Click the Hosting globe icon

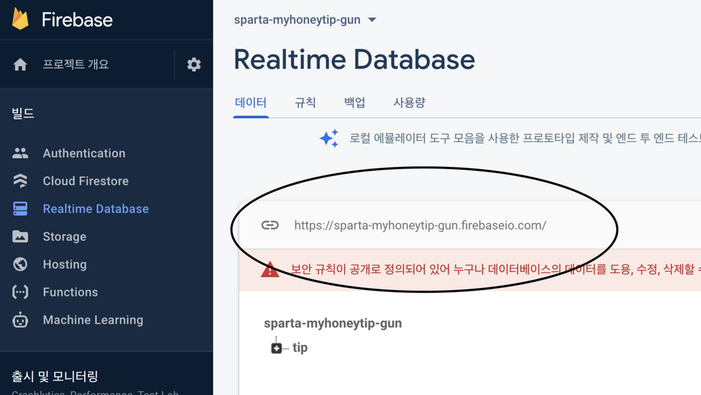coord(20,264)
